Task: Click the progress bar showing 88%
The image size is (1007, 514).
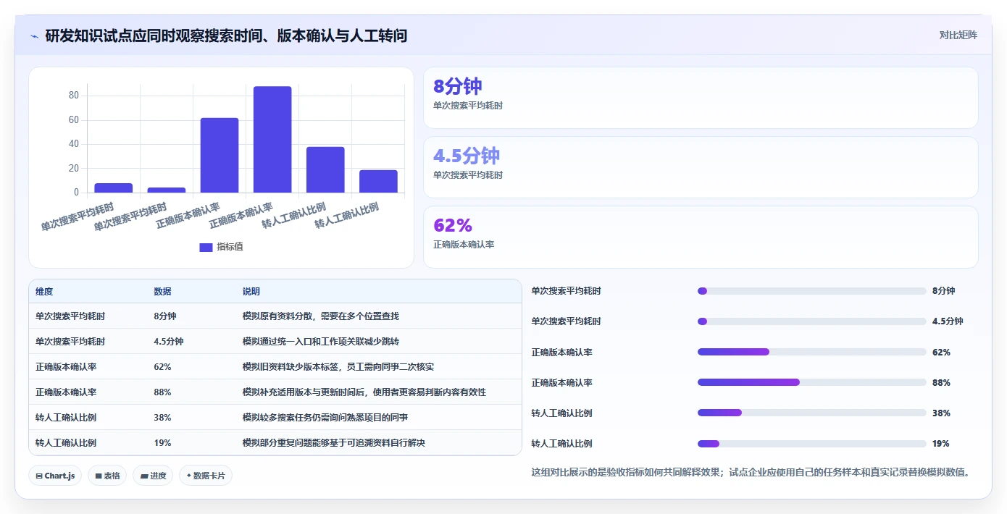Action: coord(811,382)
